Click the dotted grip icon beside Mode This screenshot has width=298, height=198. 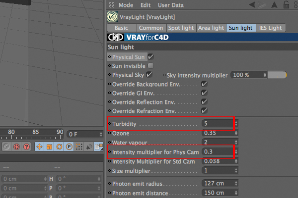pyautogui.click(x=111, y=4)
